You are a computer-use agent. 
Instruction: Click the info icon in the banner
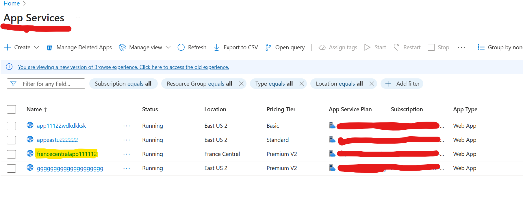9,67
